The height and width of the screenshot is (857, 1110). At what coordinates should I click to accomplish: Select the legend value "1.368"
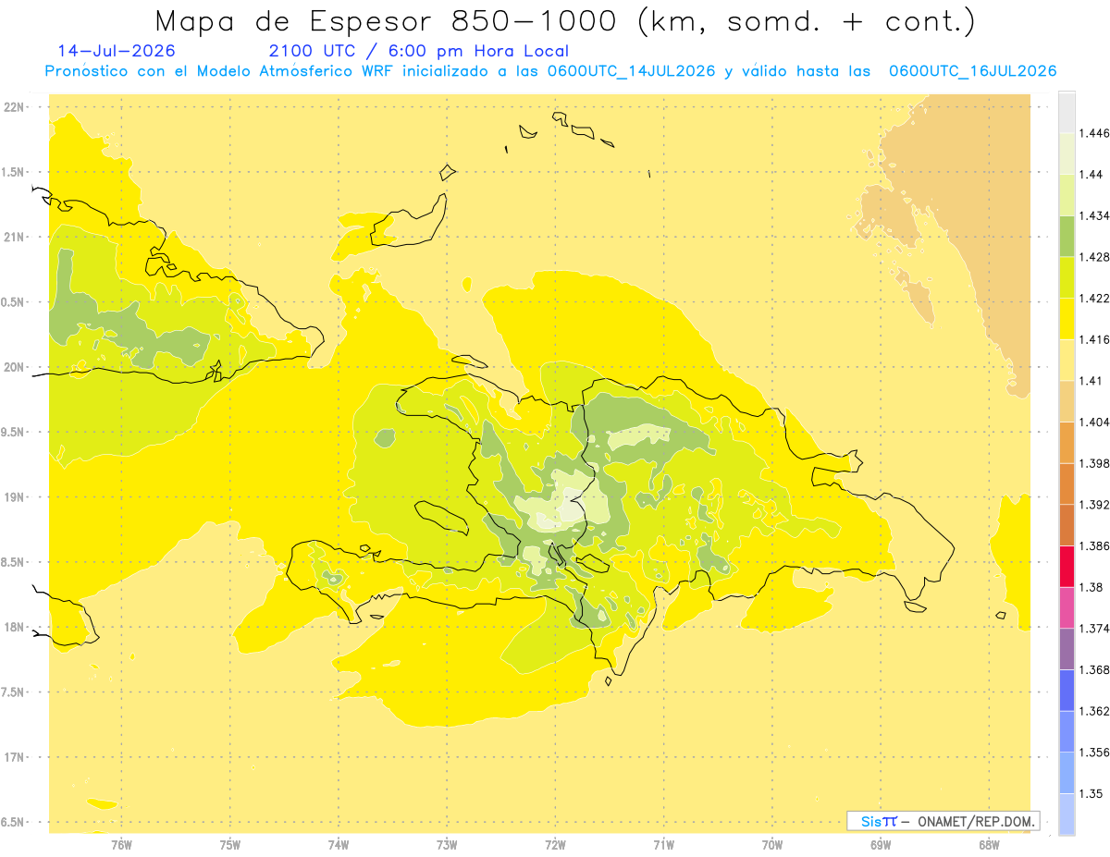(1094, 669)
